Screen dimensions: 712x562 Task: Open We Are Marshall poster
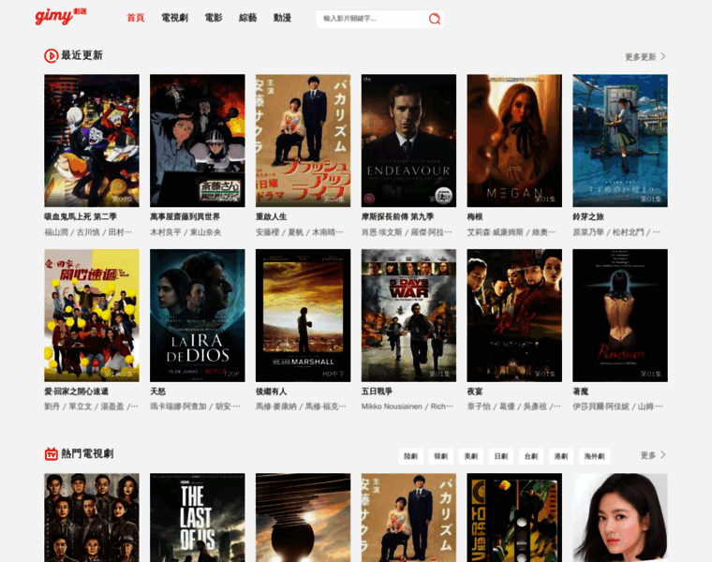(303, 315)
